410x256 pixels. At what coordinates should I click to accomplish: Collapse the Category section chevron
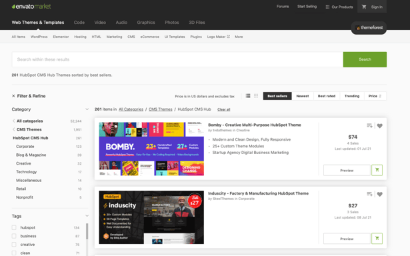(x=87, y=109)
